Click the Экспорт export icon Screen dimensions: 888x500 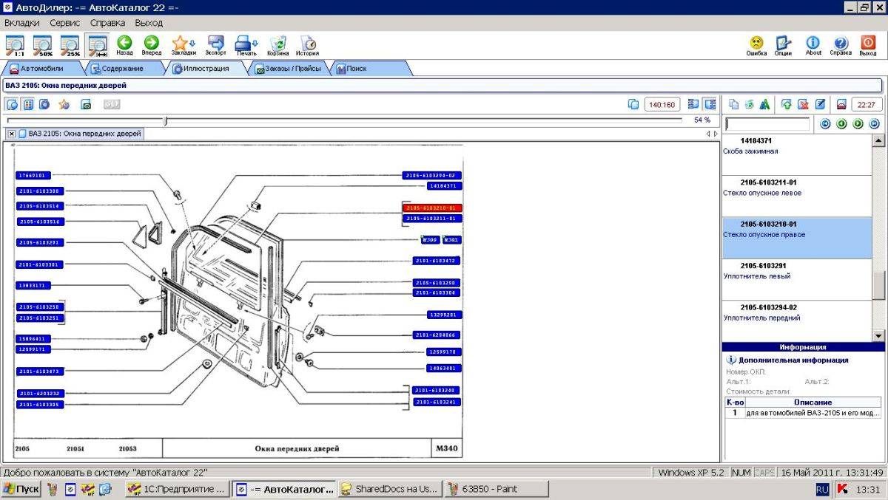(x=216, y=46)
